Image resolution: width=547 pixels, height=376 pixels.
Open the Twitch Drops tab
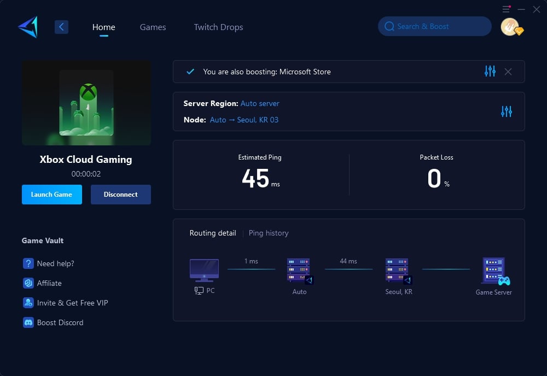click(218, 27)
